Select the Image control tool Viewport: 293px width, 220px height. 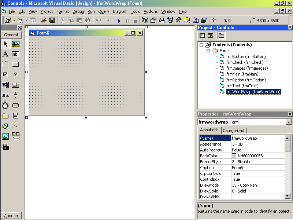tap(5, 136)
